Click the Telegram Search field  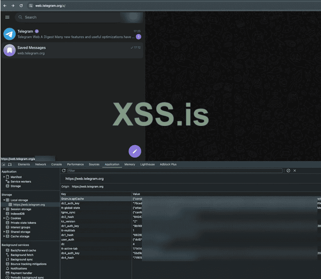[x=78, y=17]
